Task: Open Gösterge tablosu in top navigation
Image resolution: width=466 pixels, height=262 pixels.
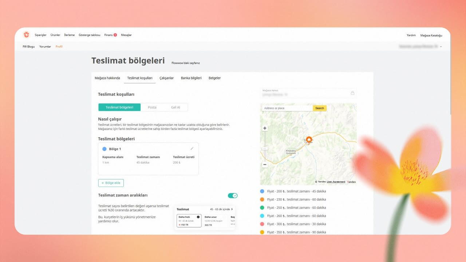Action: pos(90,35)
